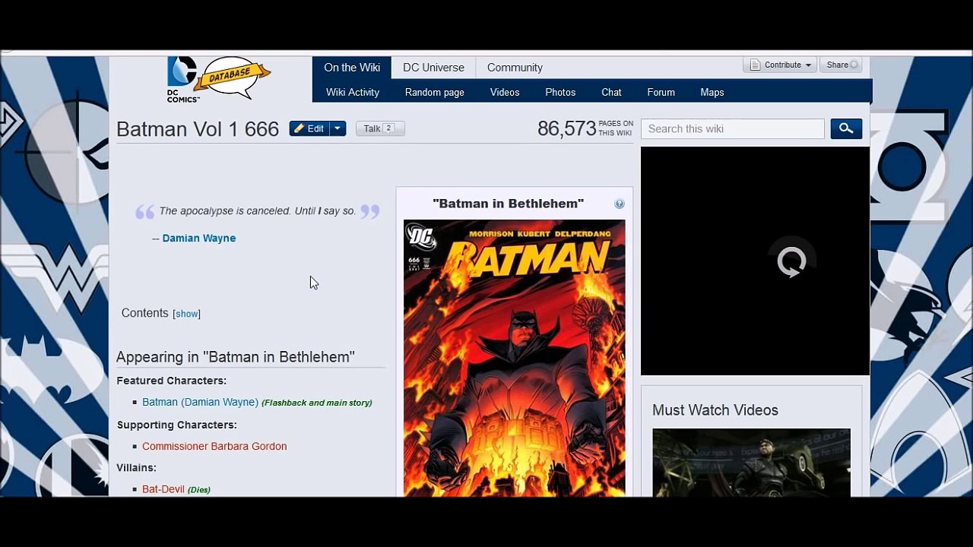Viewport: 973px width, 547px height.
Task: Click the Must Watch Videos heading
Action: tap(715, 410)
